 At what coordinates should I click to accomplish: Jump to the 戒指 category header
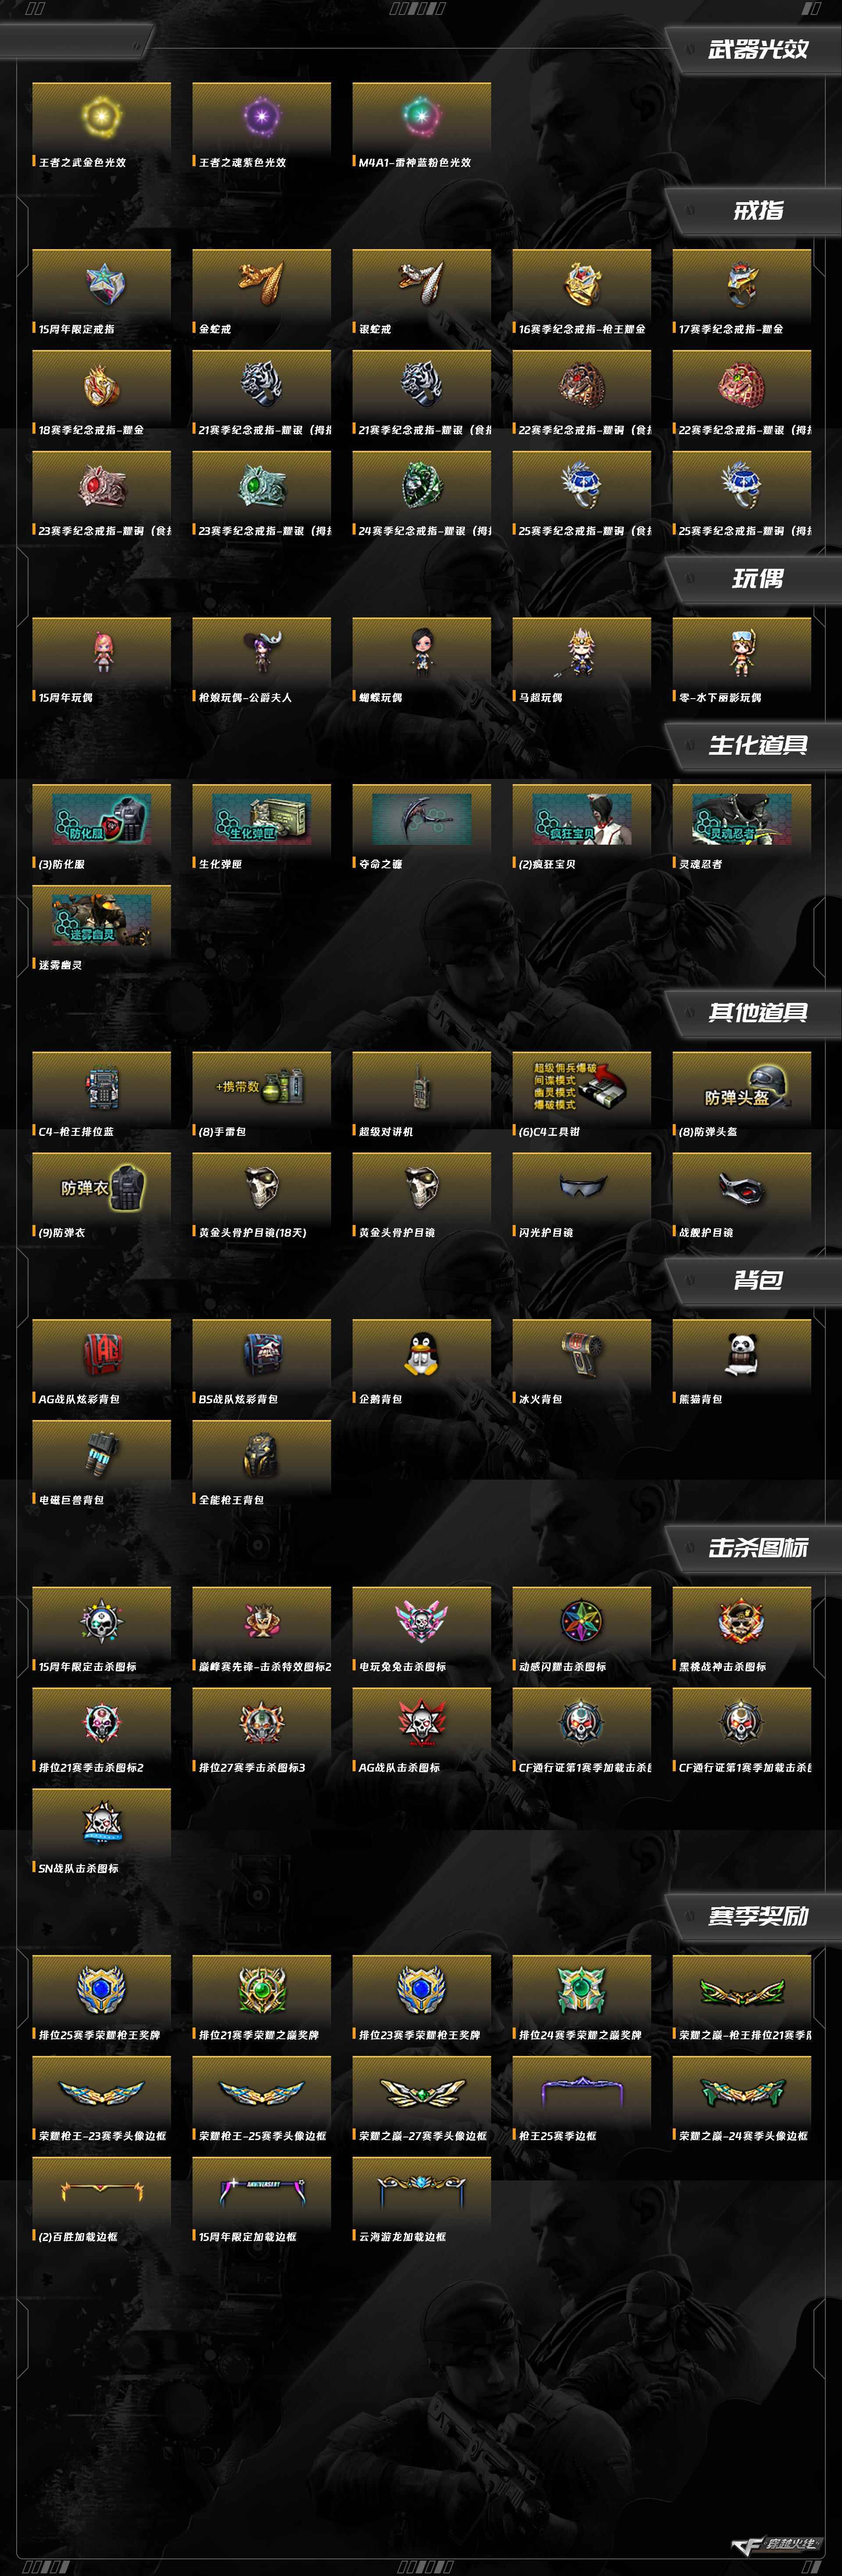757,211
